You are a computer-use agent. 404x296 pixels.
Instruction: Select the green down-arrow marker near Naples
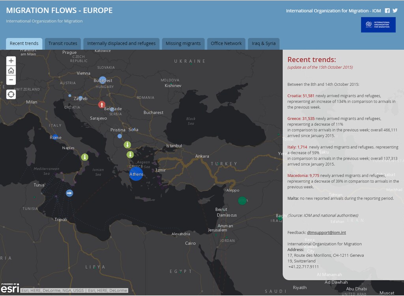pos(85,157)
